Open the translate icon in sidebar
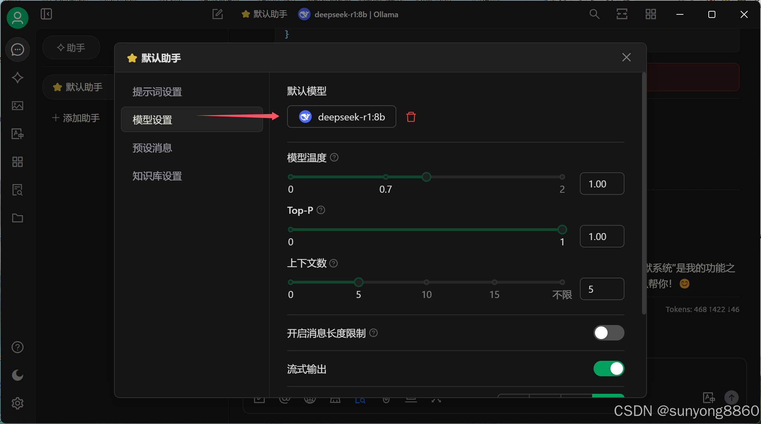The height and width of the screenshot is (424, 761). (18, 134)
